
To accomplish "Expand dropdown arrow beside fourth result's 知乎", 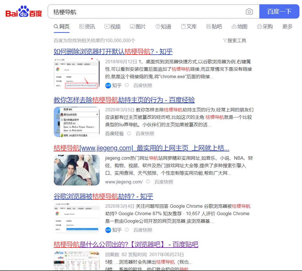I will click(127, 230).
